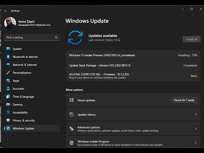Image resolution: width=204 pixels, height=153 pixels.
Task: Click the Install all button
Action: (192, 39)
